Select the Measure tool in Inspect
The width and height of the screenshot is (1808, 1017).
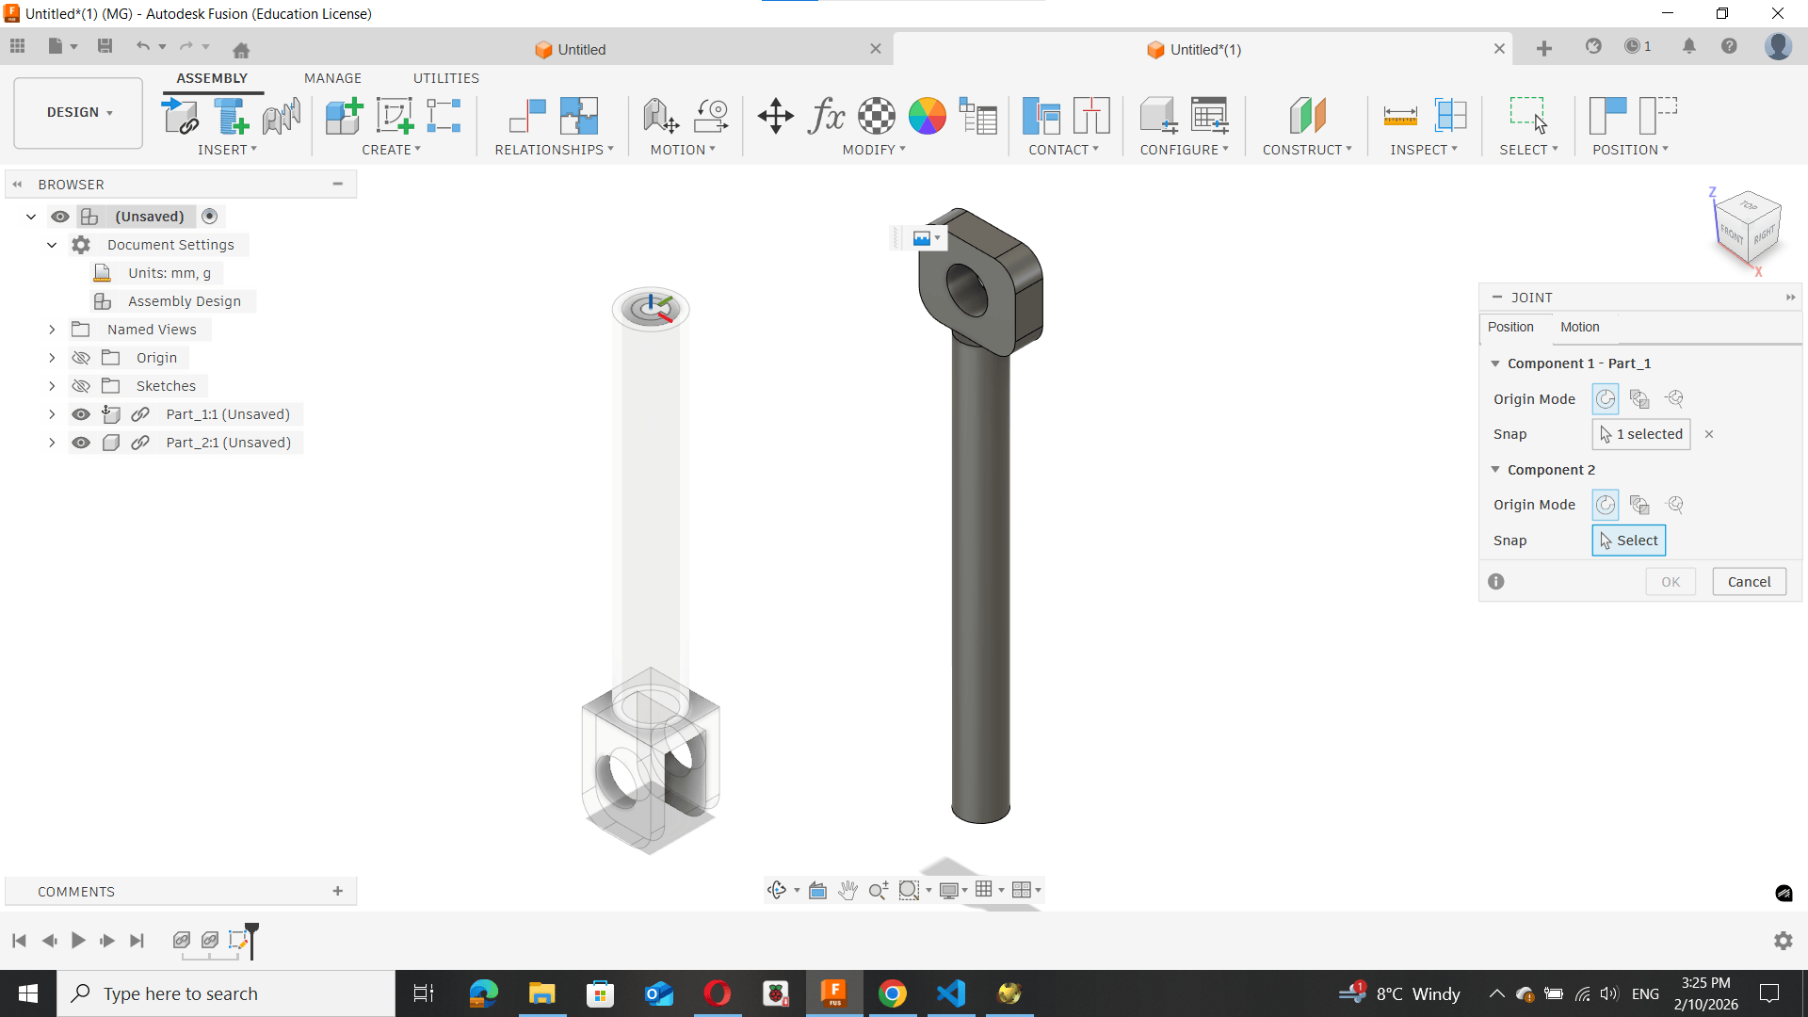1399,116
